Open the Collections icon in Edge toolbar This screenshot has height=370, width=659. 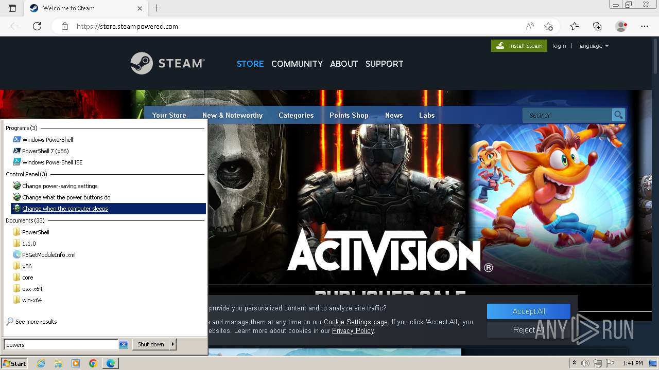[x=597, y=26]
